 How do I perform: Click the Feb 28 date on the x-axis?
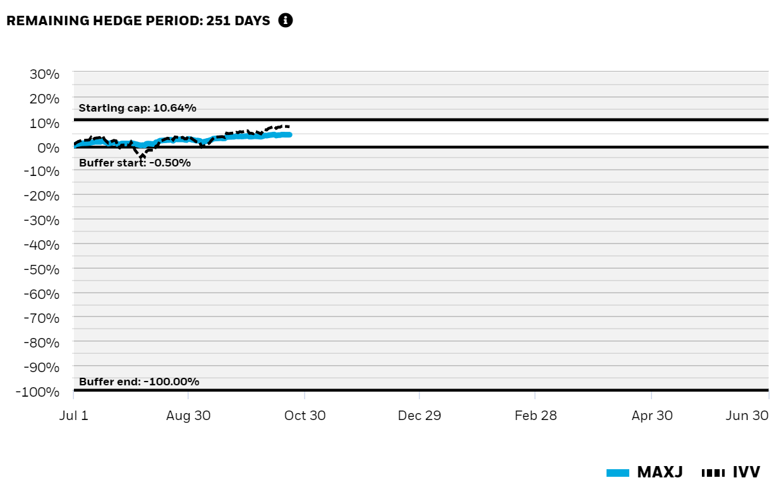pos(535,416)
